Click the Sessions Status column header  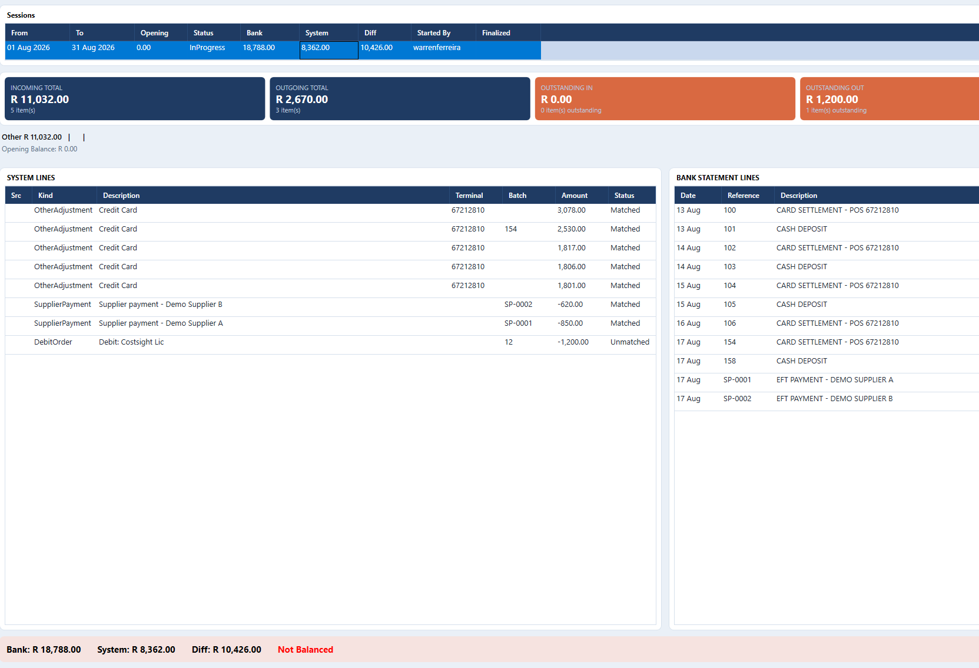(x=214, y=33)
